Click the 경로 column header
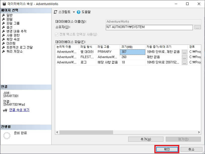 [194, 47]
